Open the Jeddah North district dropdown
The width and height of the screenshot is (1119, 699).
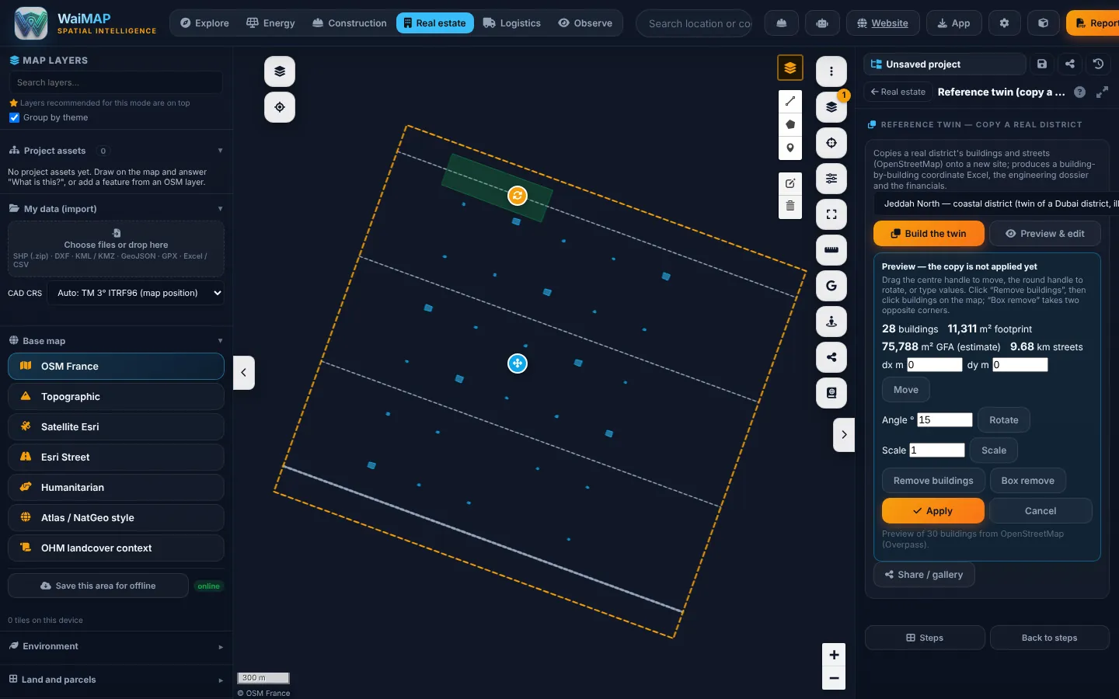[x=996, y=203]
